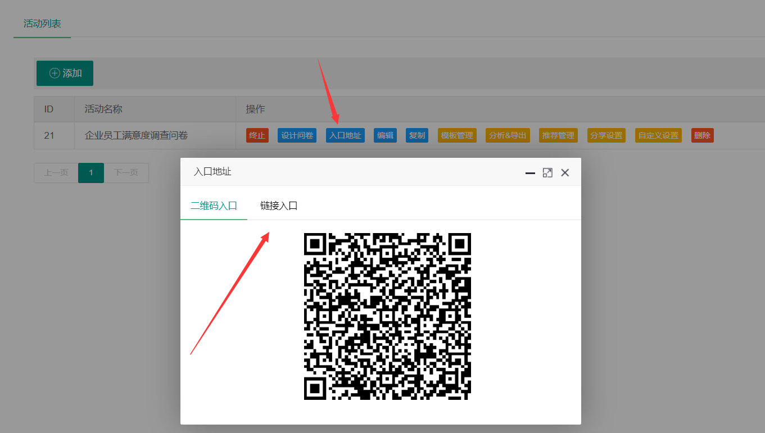Click the QR code image
Image resolution: width=765 pixels, height=433 pixels.
pos(387,316)
